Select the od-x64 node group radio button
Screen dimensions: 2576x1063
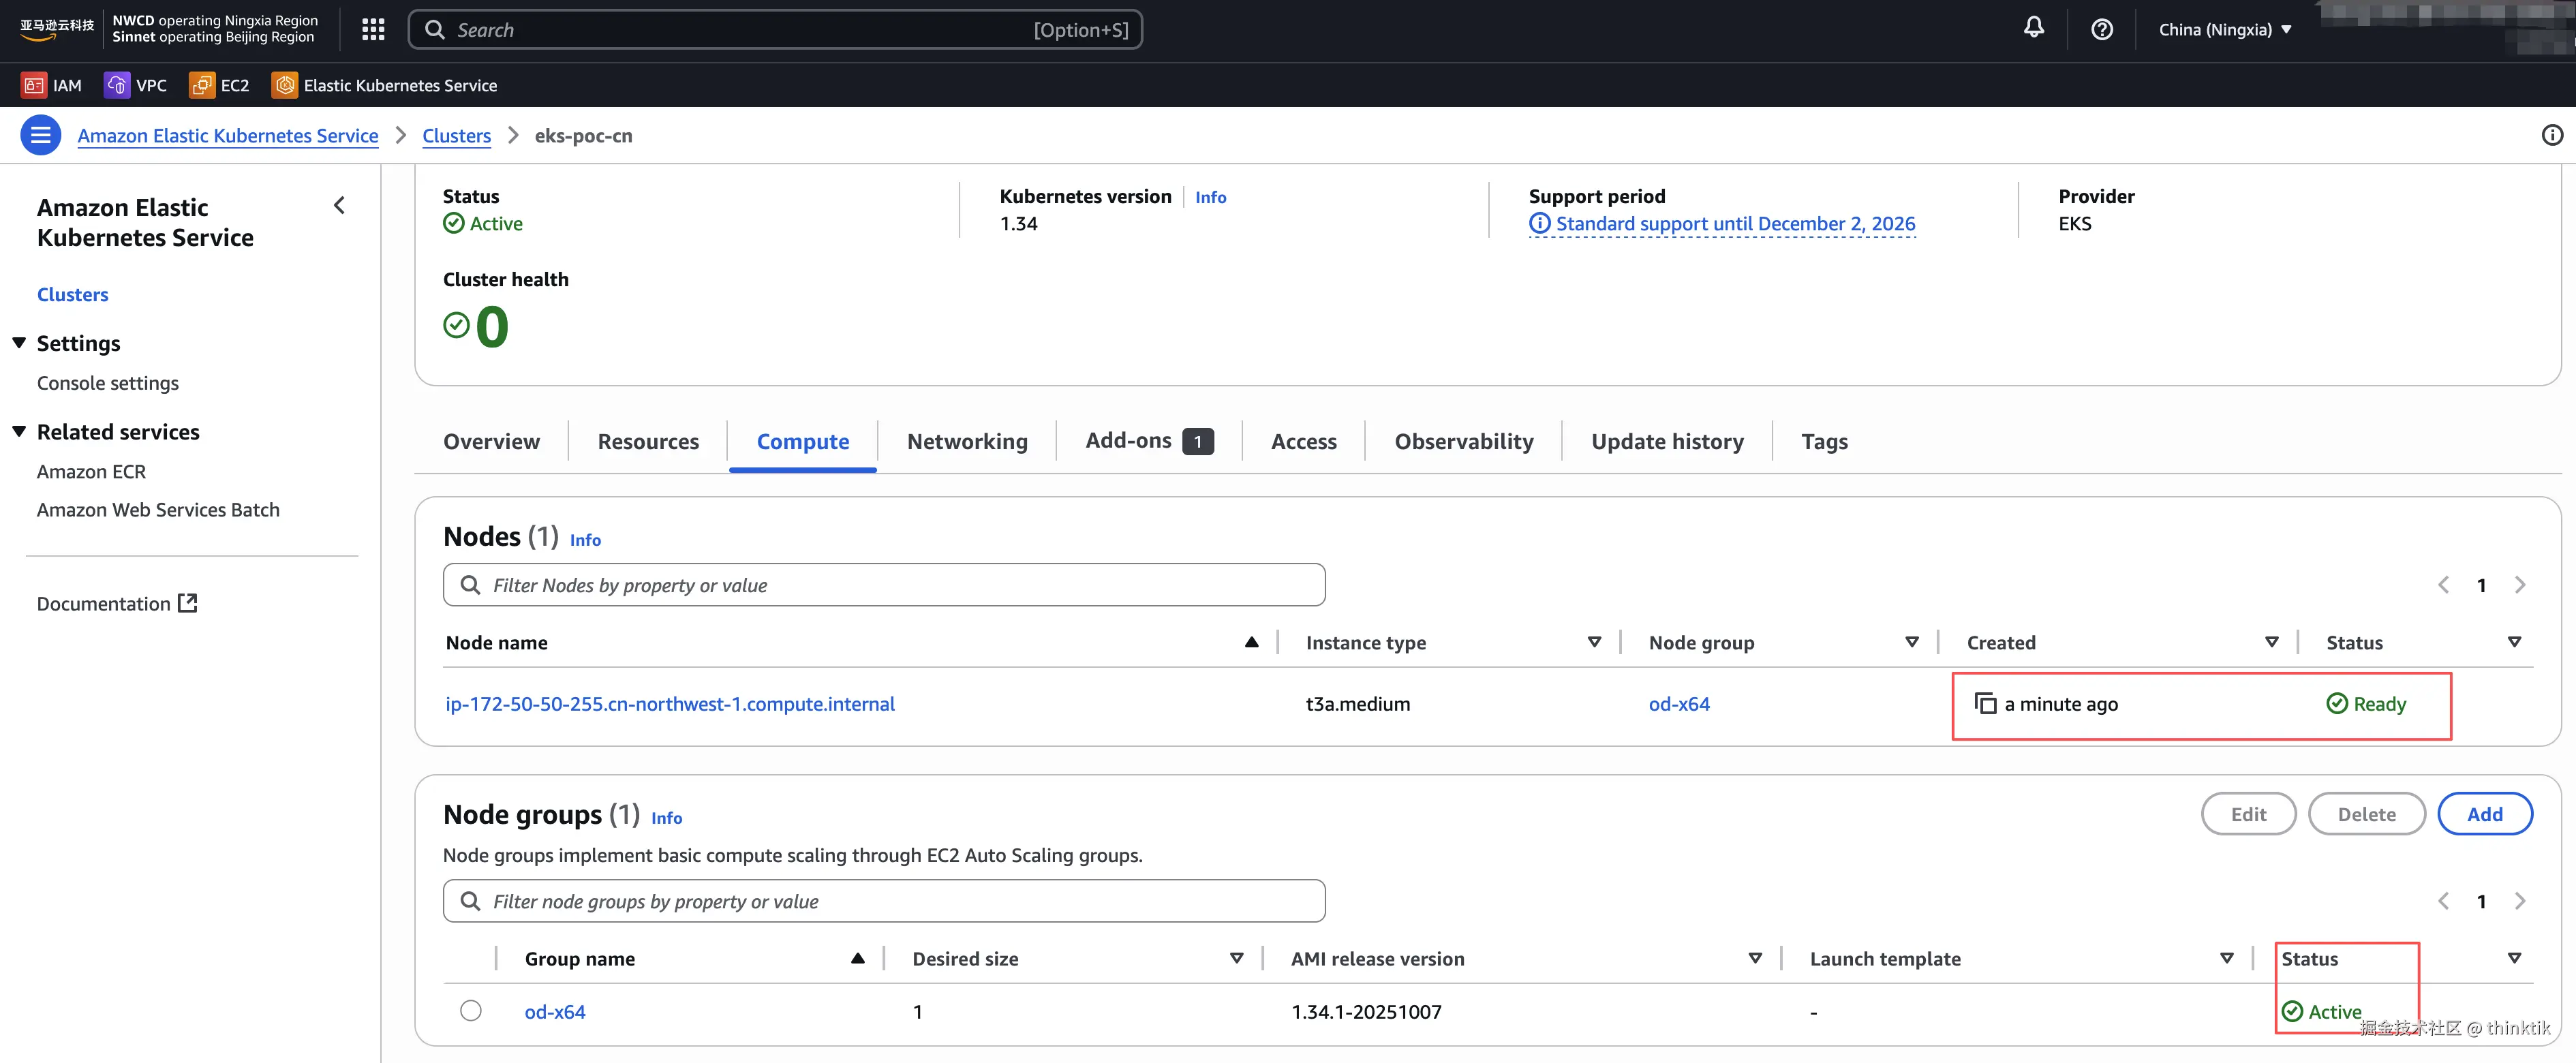tap(470, 1010)
